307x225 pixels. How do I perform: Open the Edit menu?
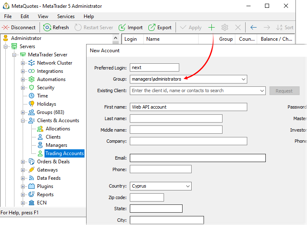(x=25, y=16)
